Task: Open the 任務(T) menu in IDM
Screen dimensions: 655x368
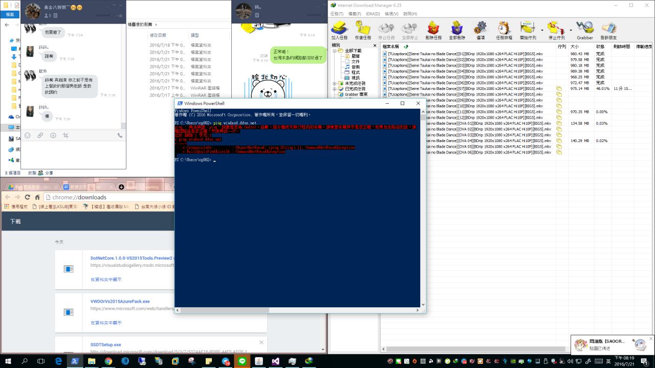Action: [x=338, y=14]
